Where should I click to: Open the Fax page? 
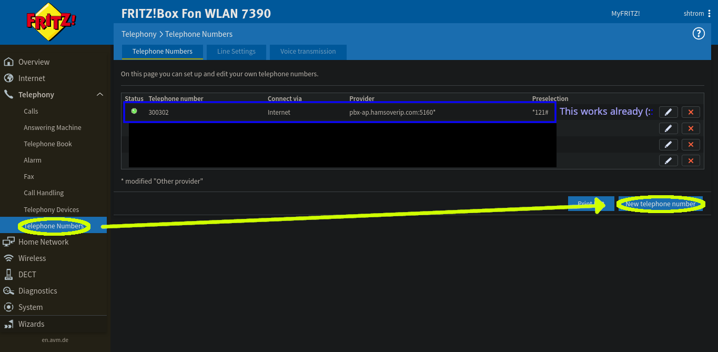pos(29,177)
